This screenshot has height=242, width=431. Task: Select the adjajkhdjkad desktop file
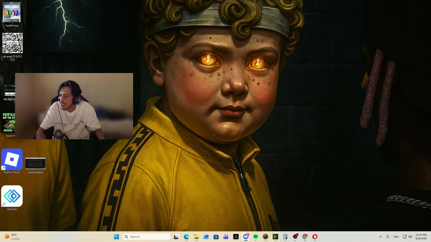click(35, 166)
